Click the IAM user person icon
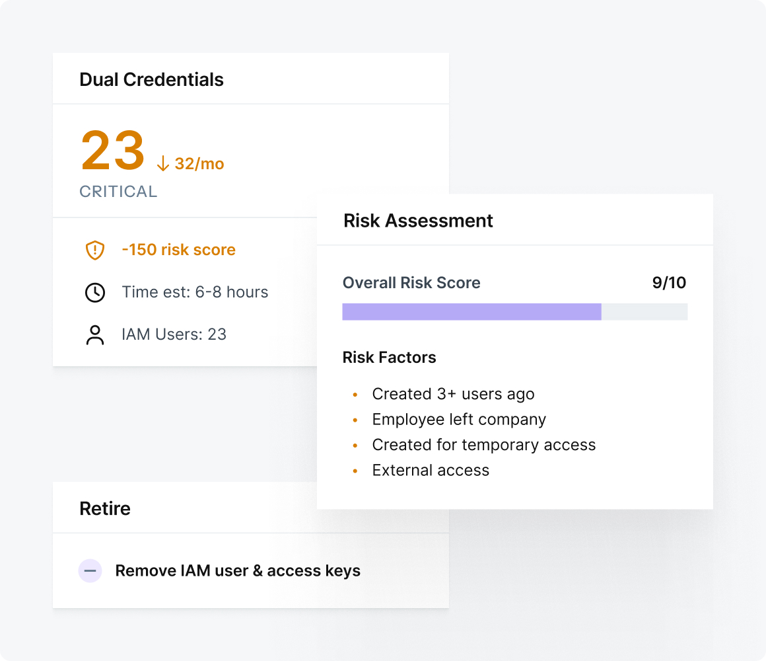This screenshot has width=766, height=661. (96, 334)
